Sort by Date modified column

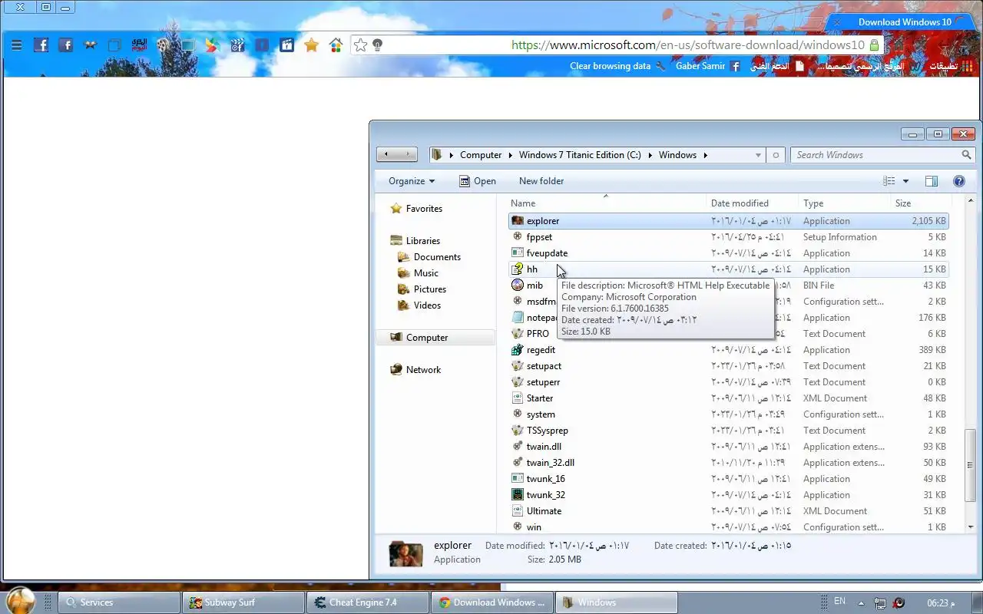click(x=752, y=203)
